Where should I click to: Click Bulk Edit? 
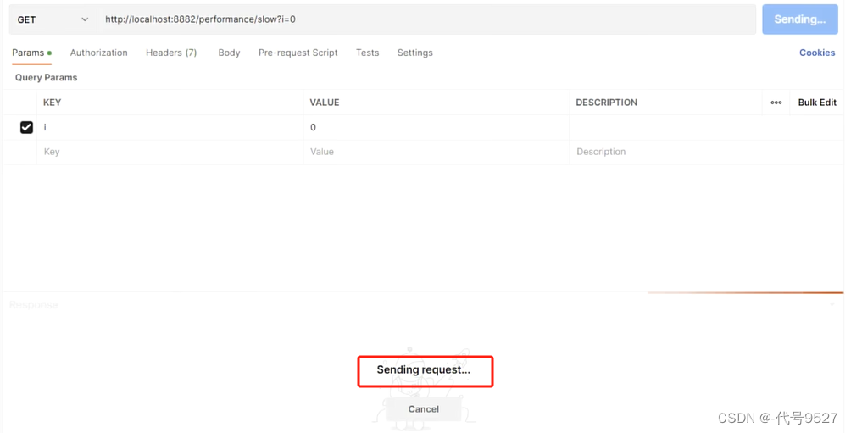[x=817, y=103]
